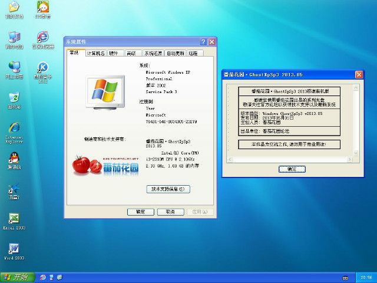Image resolution: width=377 pixels, height=283 pixels.
Task: Close the 系统属性 (System Properties) window
Action: (x=212, y=42)
